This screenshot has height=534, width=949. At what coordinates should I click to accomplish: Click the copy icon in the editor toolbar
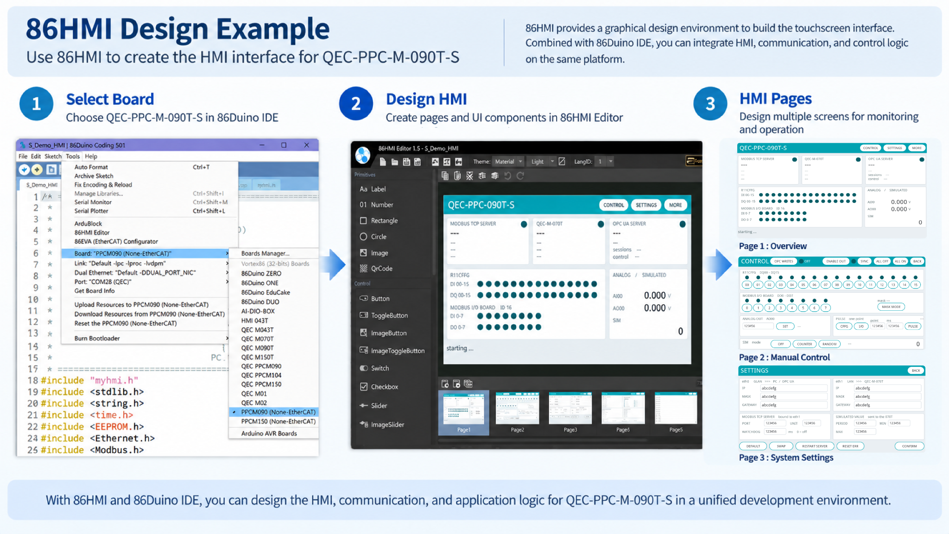pos(445,176)
